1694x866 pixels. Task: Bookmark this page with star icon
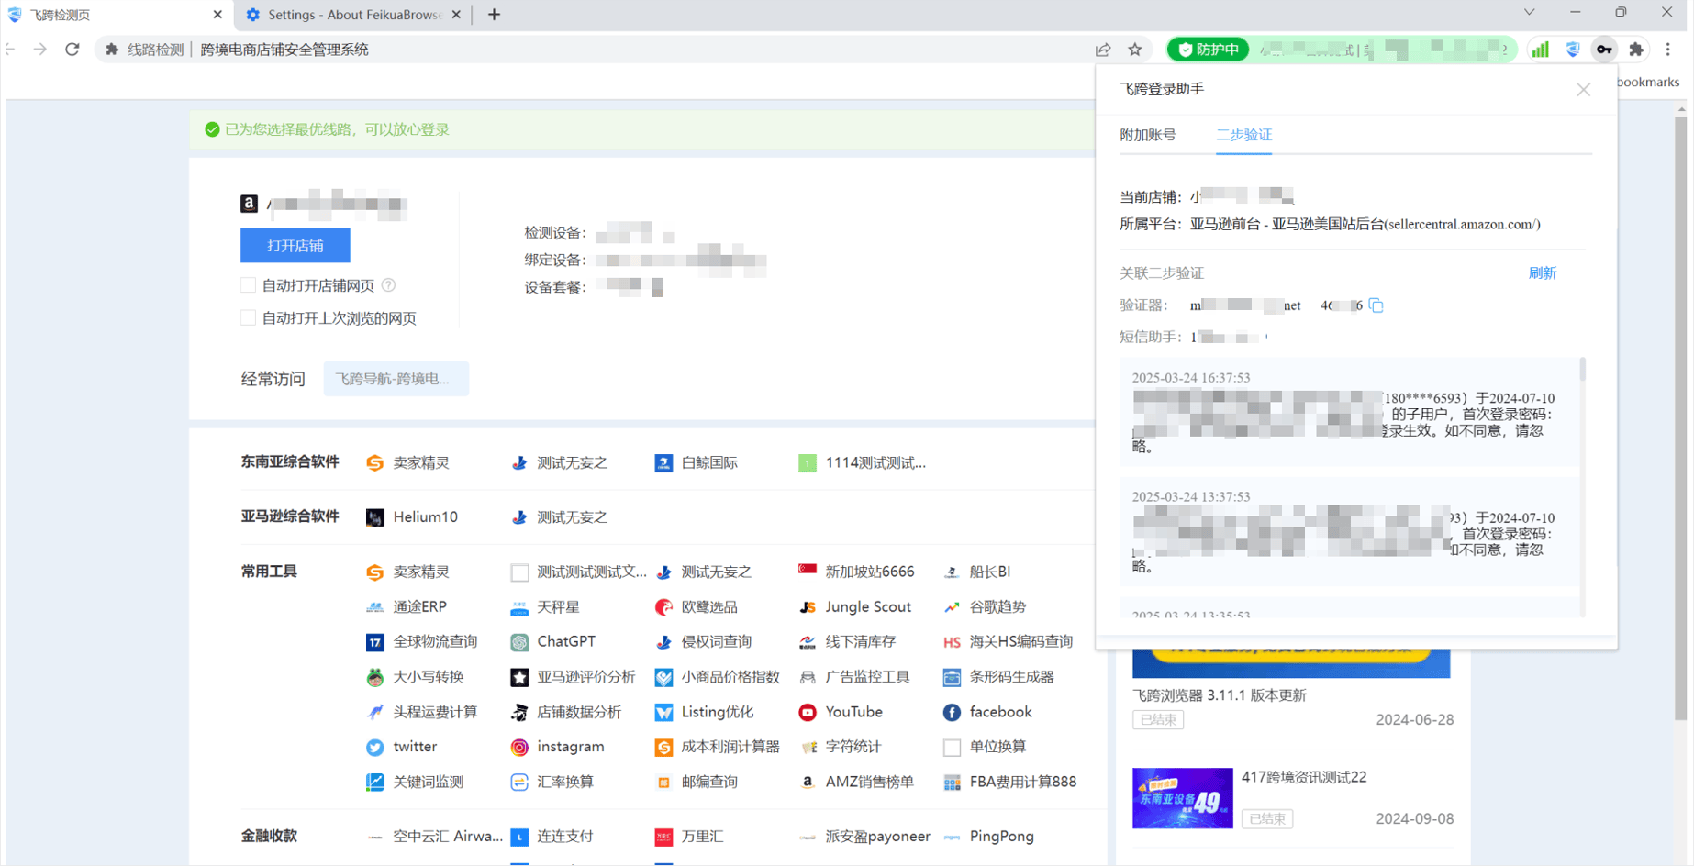(x=1135, y=50)
